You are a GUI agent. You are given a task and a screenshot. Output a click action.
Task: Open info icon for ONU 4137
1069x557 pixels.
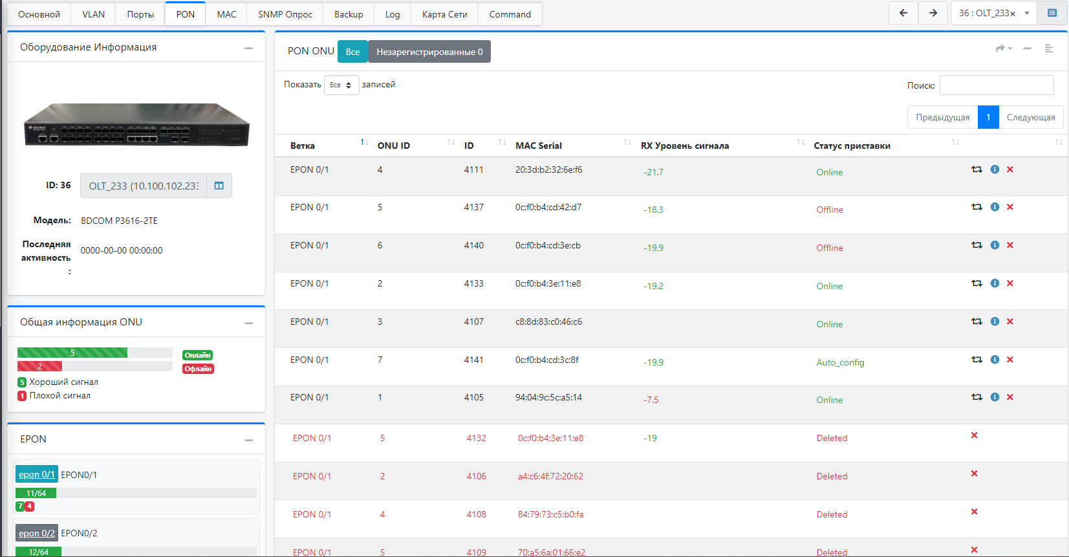pyautogui.click(x=995, y=207)
